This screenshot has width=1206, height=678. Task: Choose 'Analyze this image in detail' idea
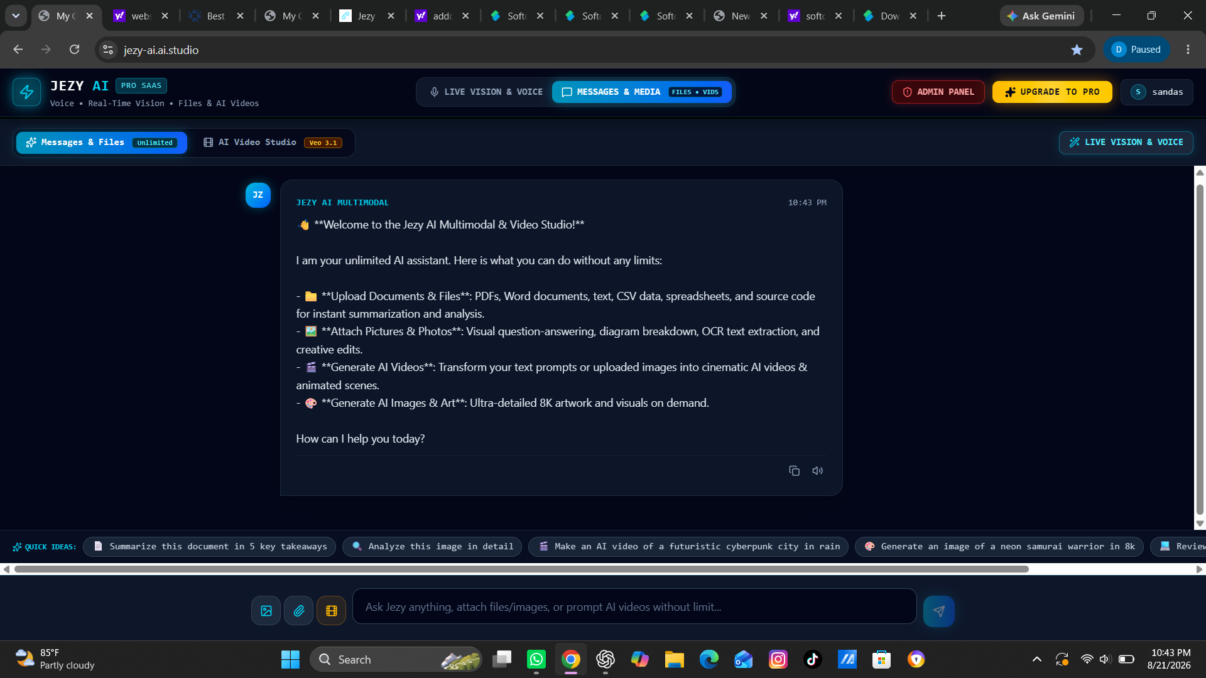433,547
